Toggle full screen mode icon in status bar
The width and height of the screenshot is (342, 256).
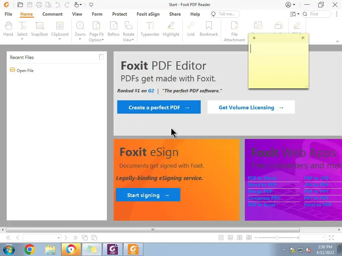tap(331, 238)
